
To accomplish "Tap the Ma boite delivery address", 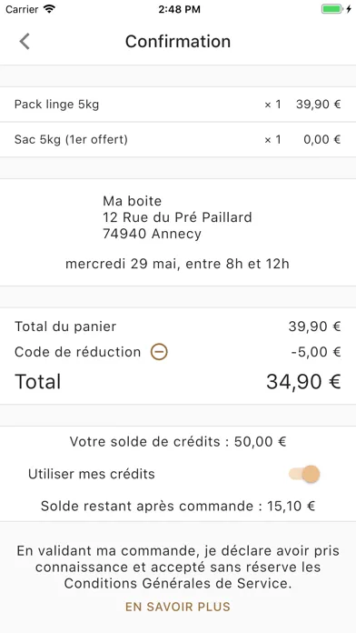I will (x=177, y=217).
